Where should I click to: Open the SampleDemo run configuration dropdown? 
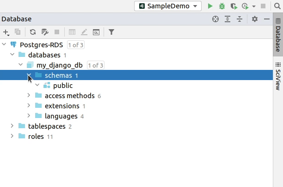coord(168,6)
